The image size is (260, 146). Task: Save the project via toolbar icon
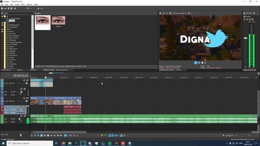pyautogui.click(x=9, y=9)
